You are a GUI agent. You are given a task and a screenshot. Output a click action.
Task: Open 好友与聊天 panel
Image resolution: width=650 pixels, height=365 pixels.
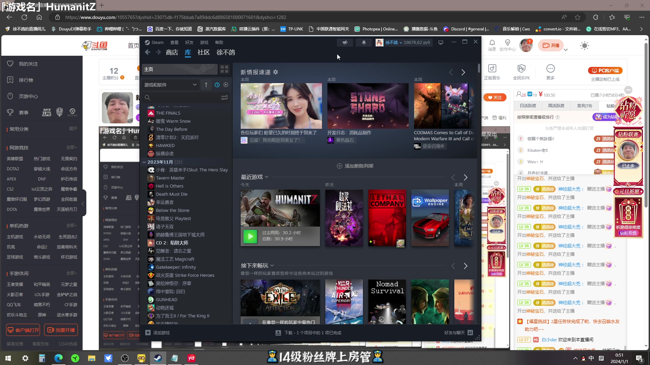click(458, 333)
